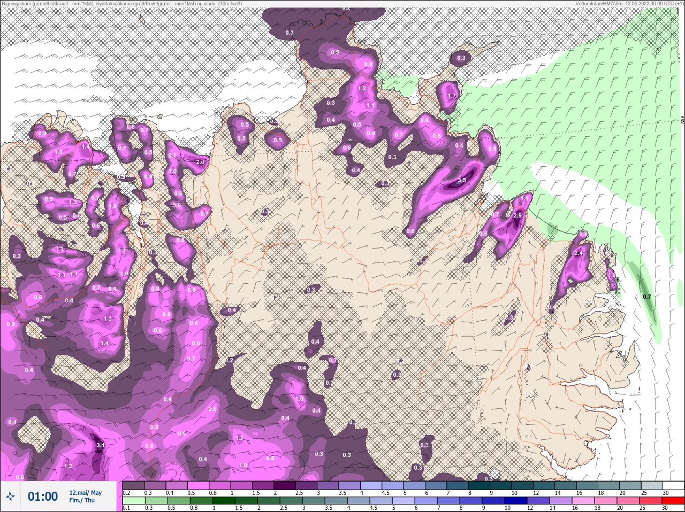Screen dimensions: 685x512
Task: Click the lightest green 0.1–0.3 swatch in the lower legend
Action: click(134, 500)
